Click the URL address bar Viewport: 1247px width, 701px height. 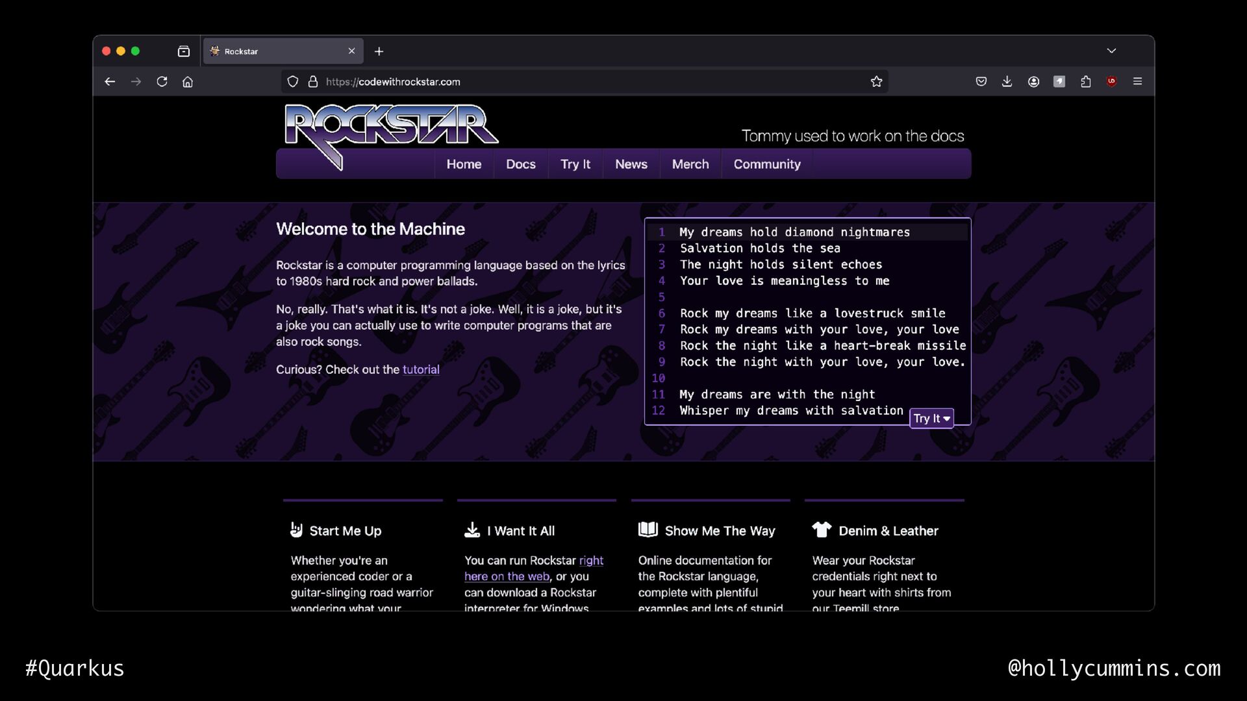click(x=585, y=82)
